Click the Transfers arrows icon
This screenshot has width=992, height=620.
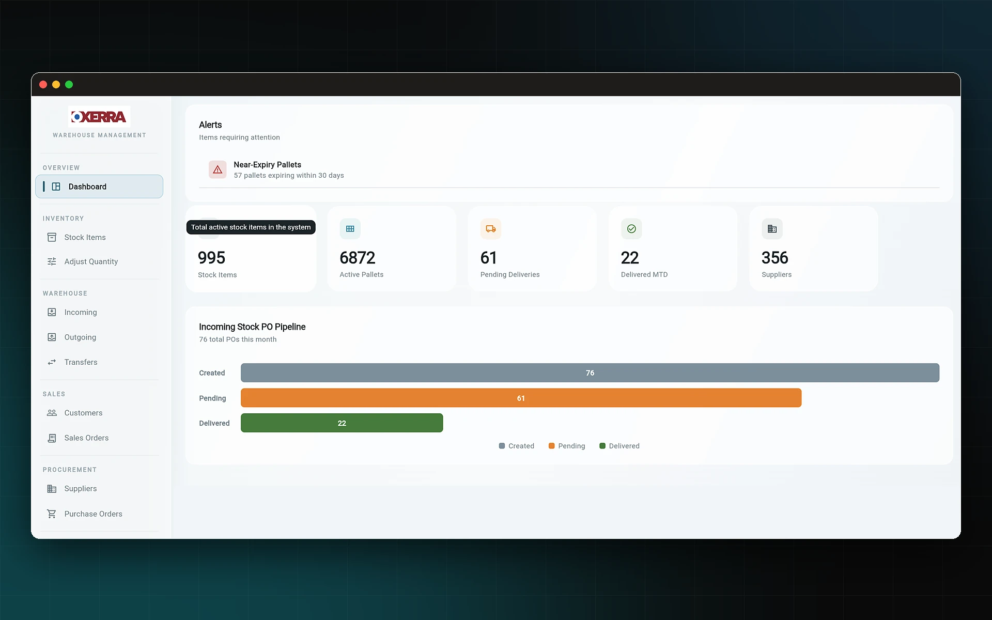point(52,362)
